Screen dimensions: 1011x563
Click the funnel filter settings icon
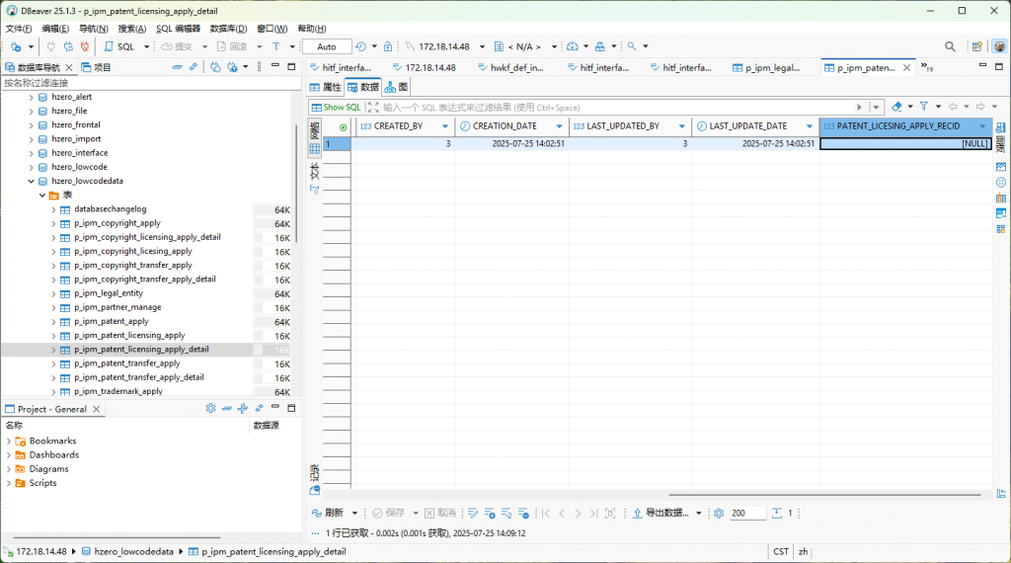[924, 107]
